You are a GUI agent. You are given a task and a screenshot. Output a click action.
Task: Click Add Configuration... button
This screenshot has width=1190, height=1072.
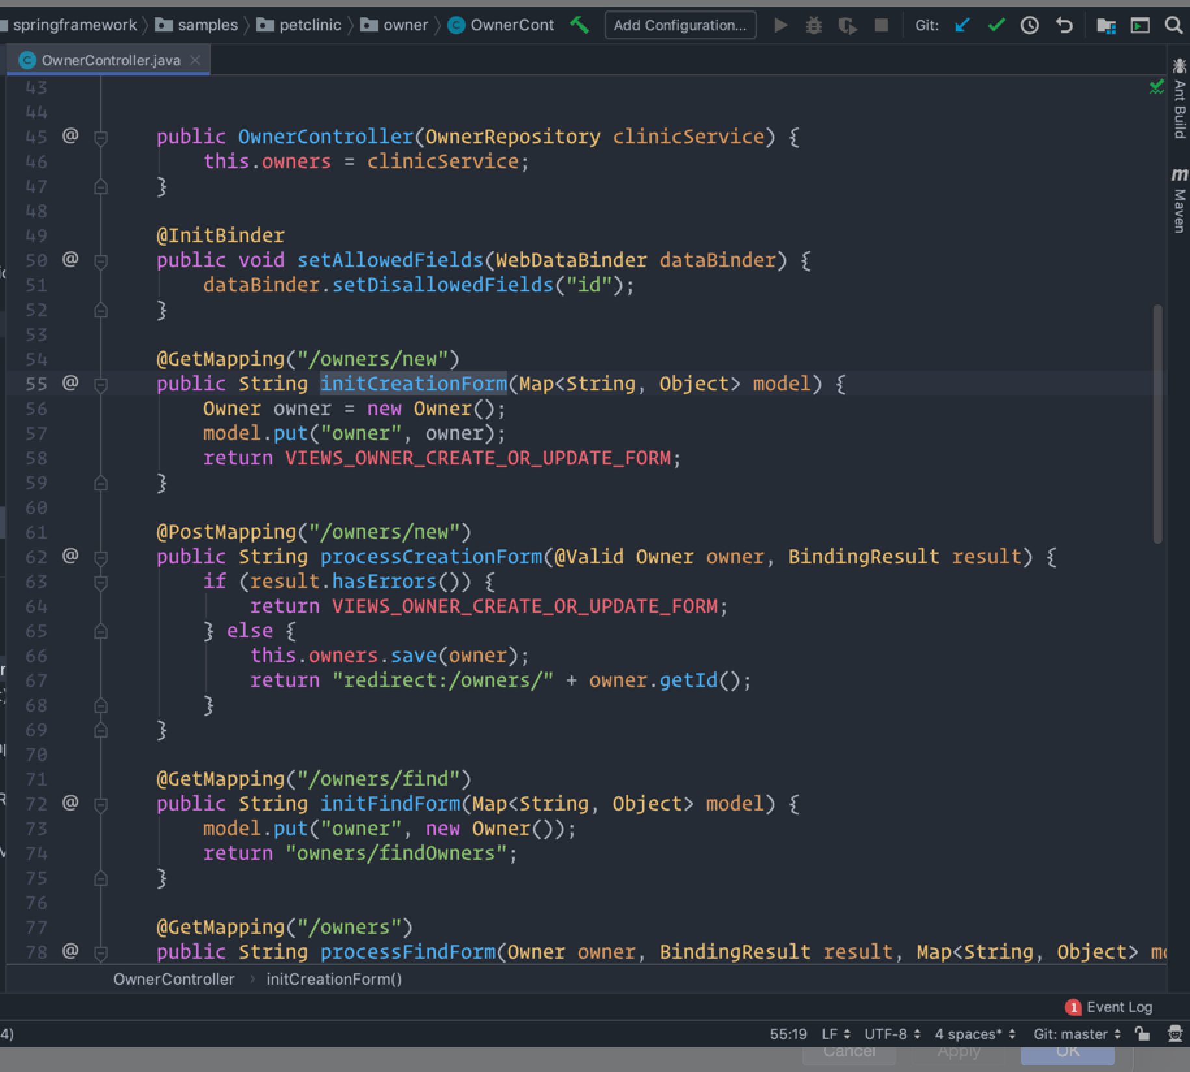coord(680,25)
